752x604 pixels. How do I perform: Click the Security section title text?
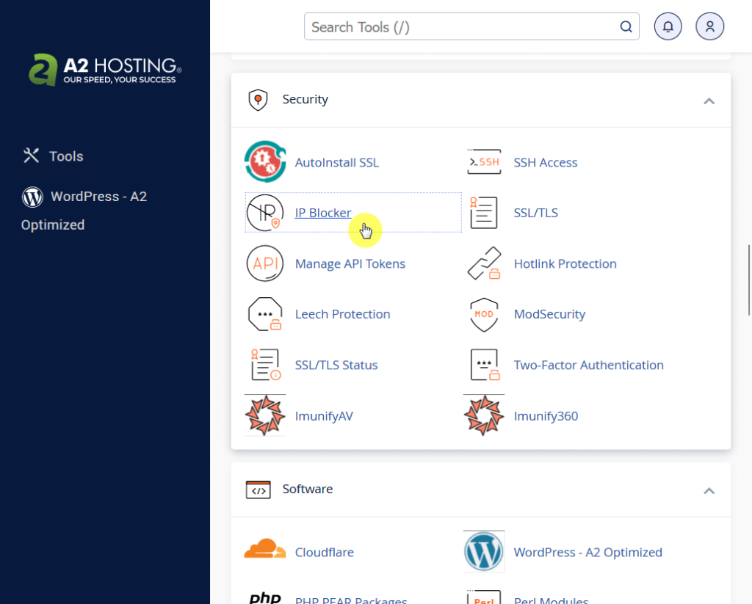(x=305, y=99)
